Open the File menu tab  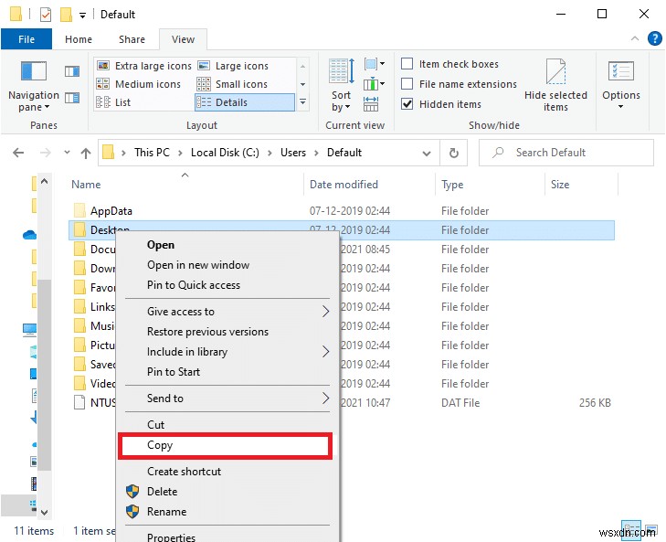click(x=26, y=39)
